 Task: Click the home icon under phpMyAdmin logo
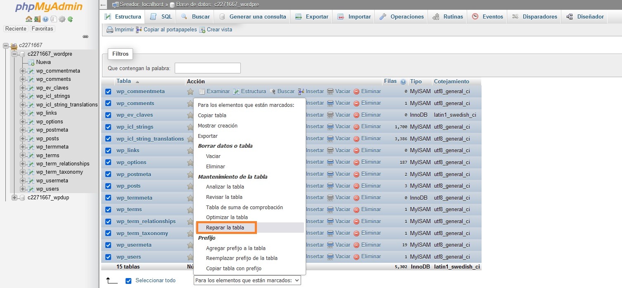coord(28,19)
